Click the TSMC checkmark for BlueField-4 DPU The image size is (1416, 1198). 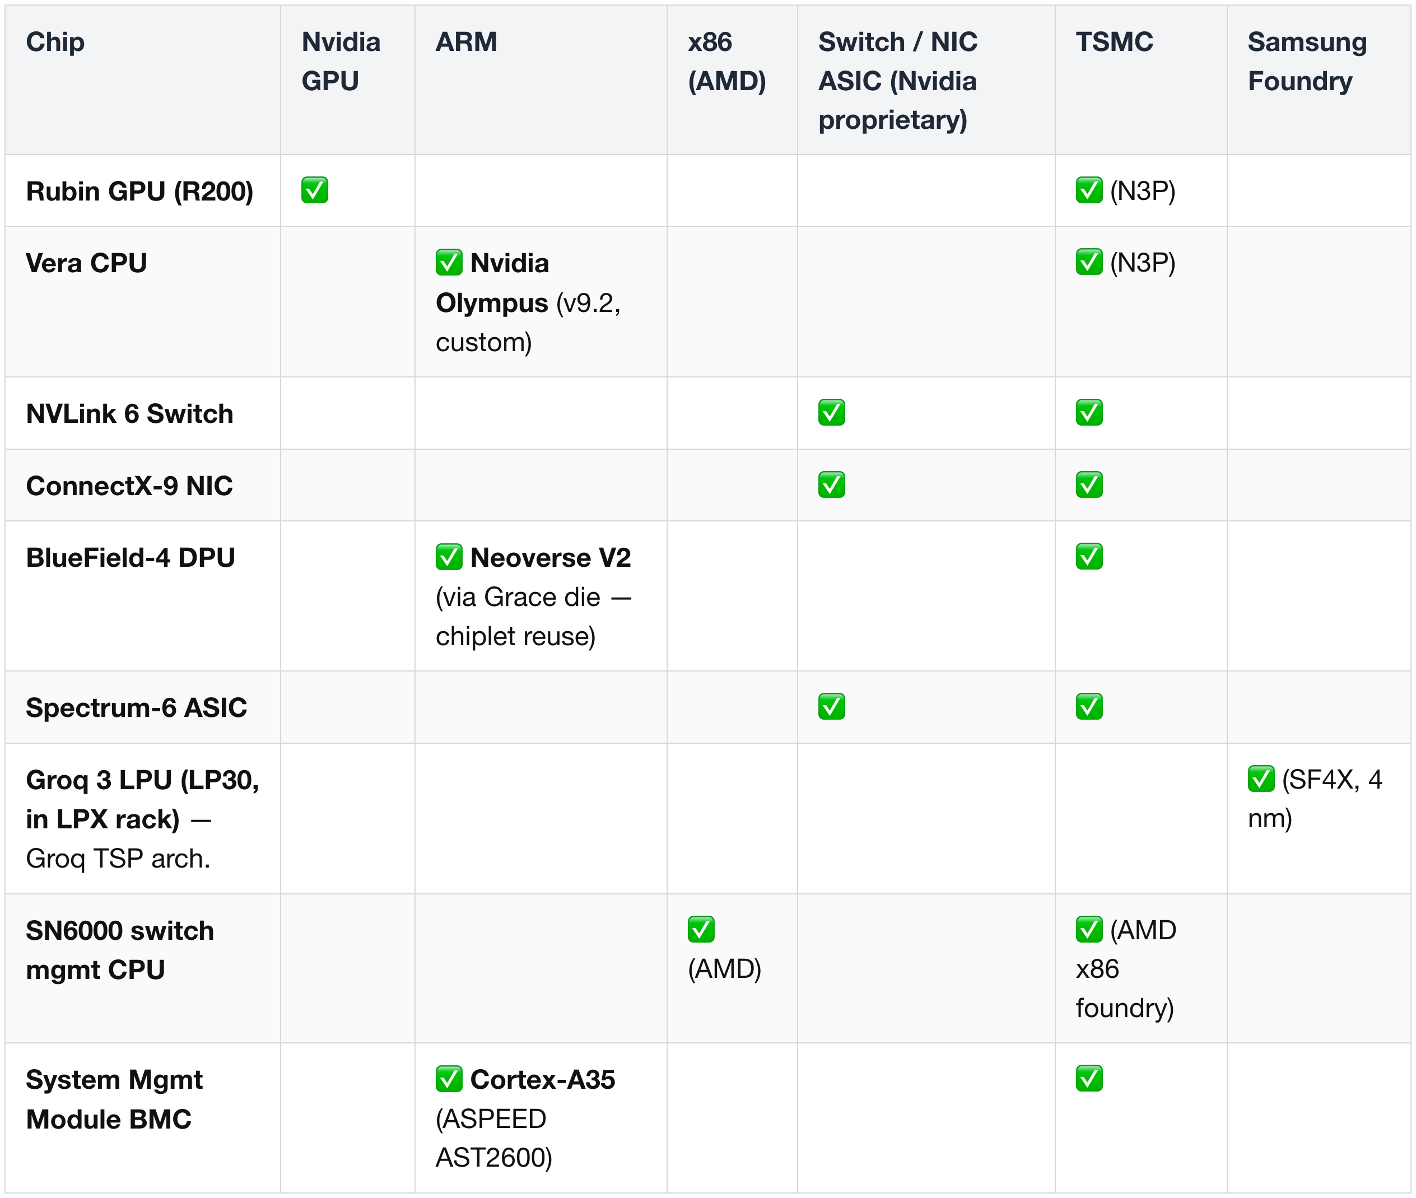click(x=1089, y=557)
